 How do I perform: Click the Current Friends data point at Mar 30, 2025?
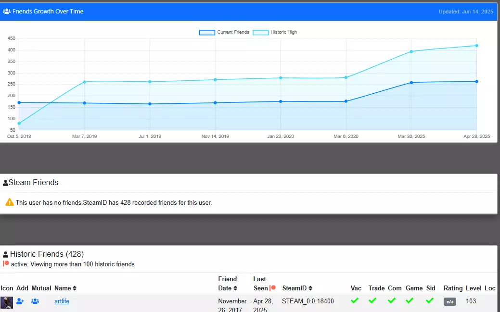click(411, 83)
